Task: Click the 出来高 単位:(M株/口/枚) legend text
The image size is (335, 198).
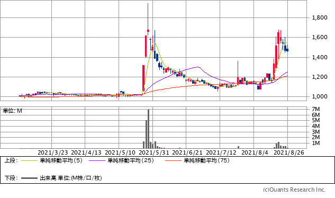Action: click(x=71, y=178)
